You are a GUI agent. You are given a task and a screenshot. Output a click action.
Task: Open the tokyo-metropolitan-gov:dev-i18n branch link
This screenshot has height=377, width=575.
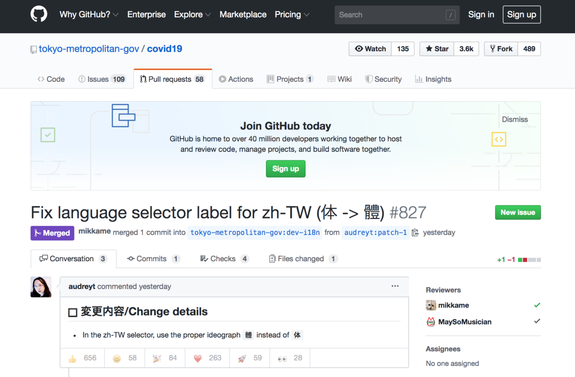click(x=255, y=233)
